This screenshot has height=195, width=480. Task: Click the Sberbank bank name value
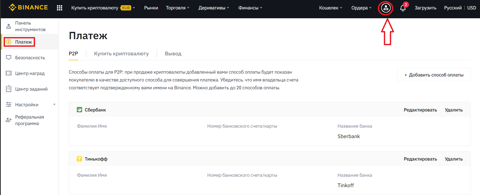pyautogui.click(x=349, y=136)
